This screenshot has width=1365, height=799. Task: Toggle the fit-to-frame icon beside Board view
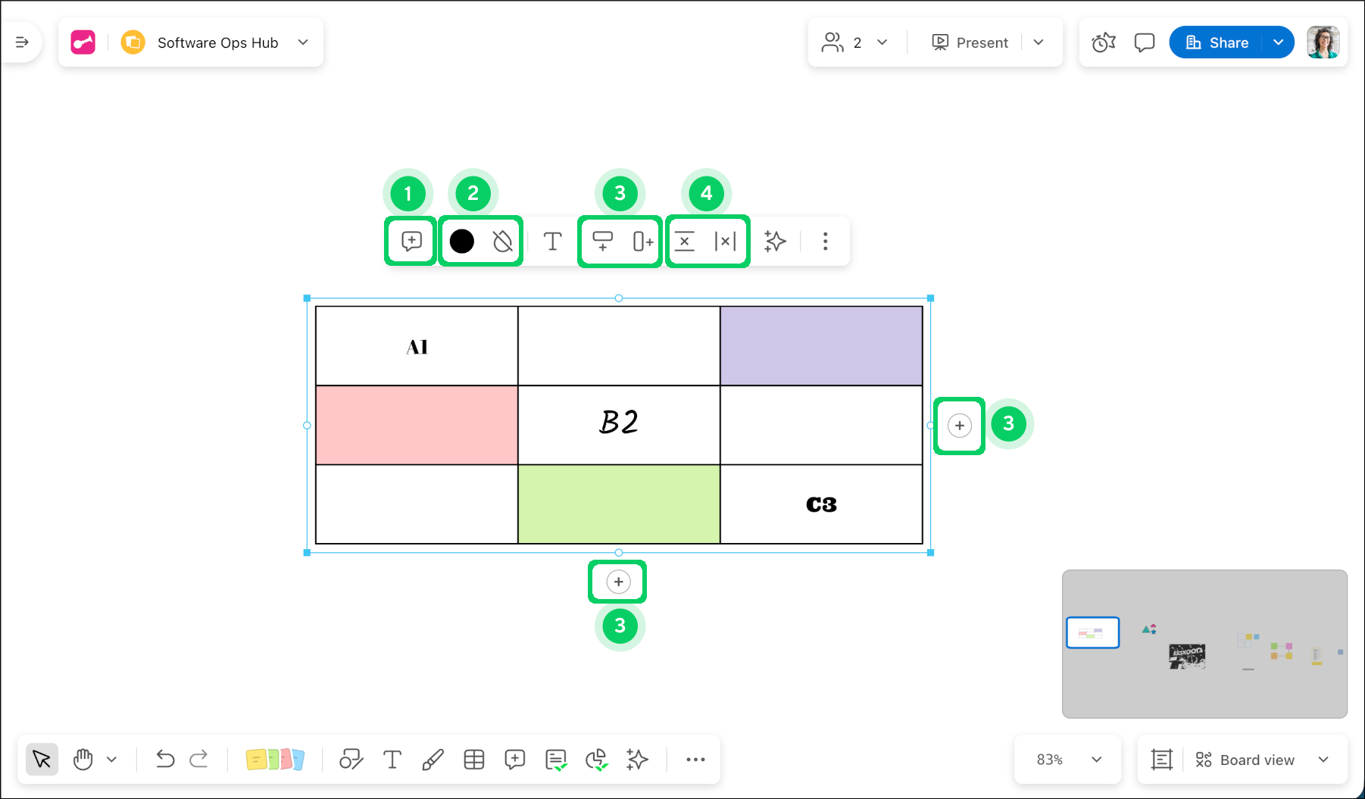tap(1161, 760)
